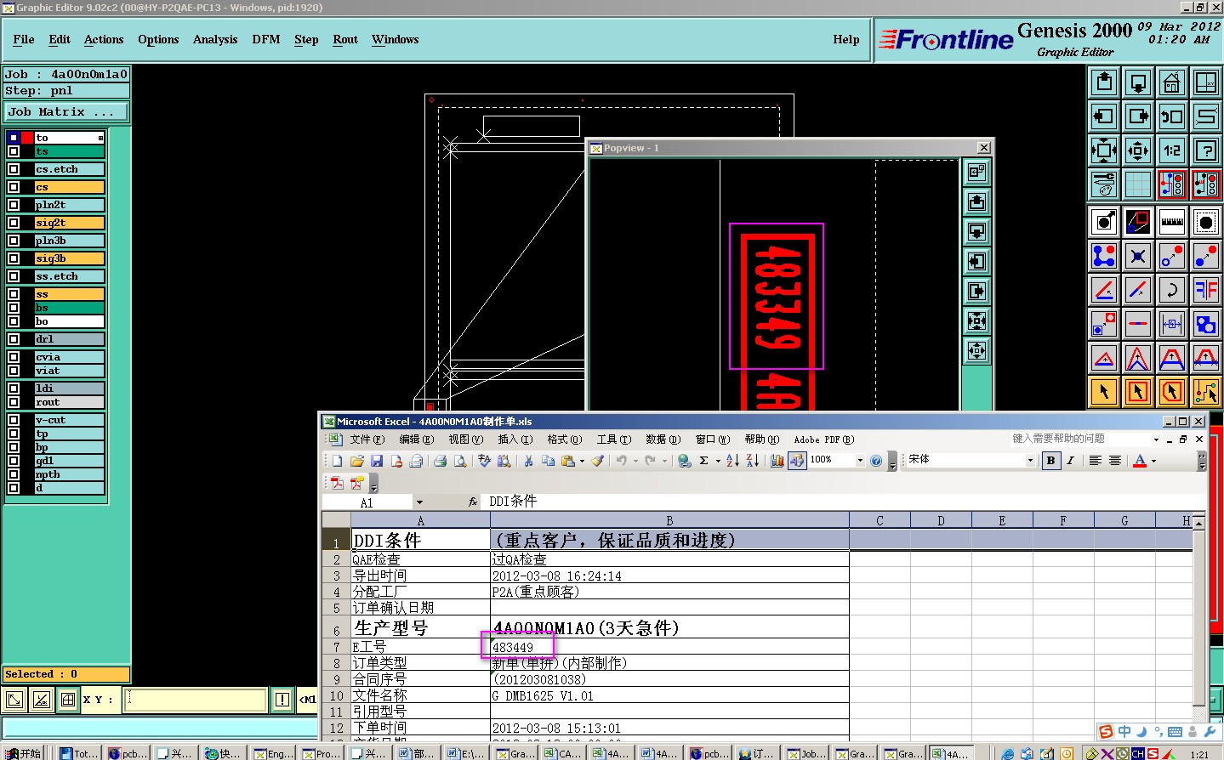The image size is (1224, 760).
Task: Toggle visibility box for layer v-cut
Action: click(x=14, y=420)
